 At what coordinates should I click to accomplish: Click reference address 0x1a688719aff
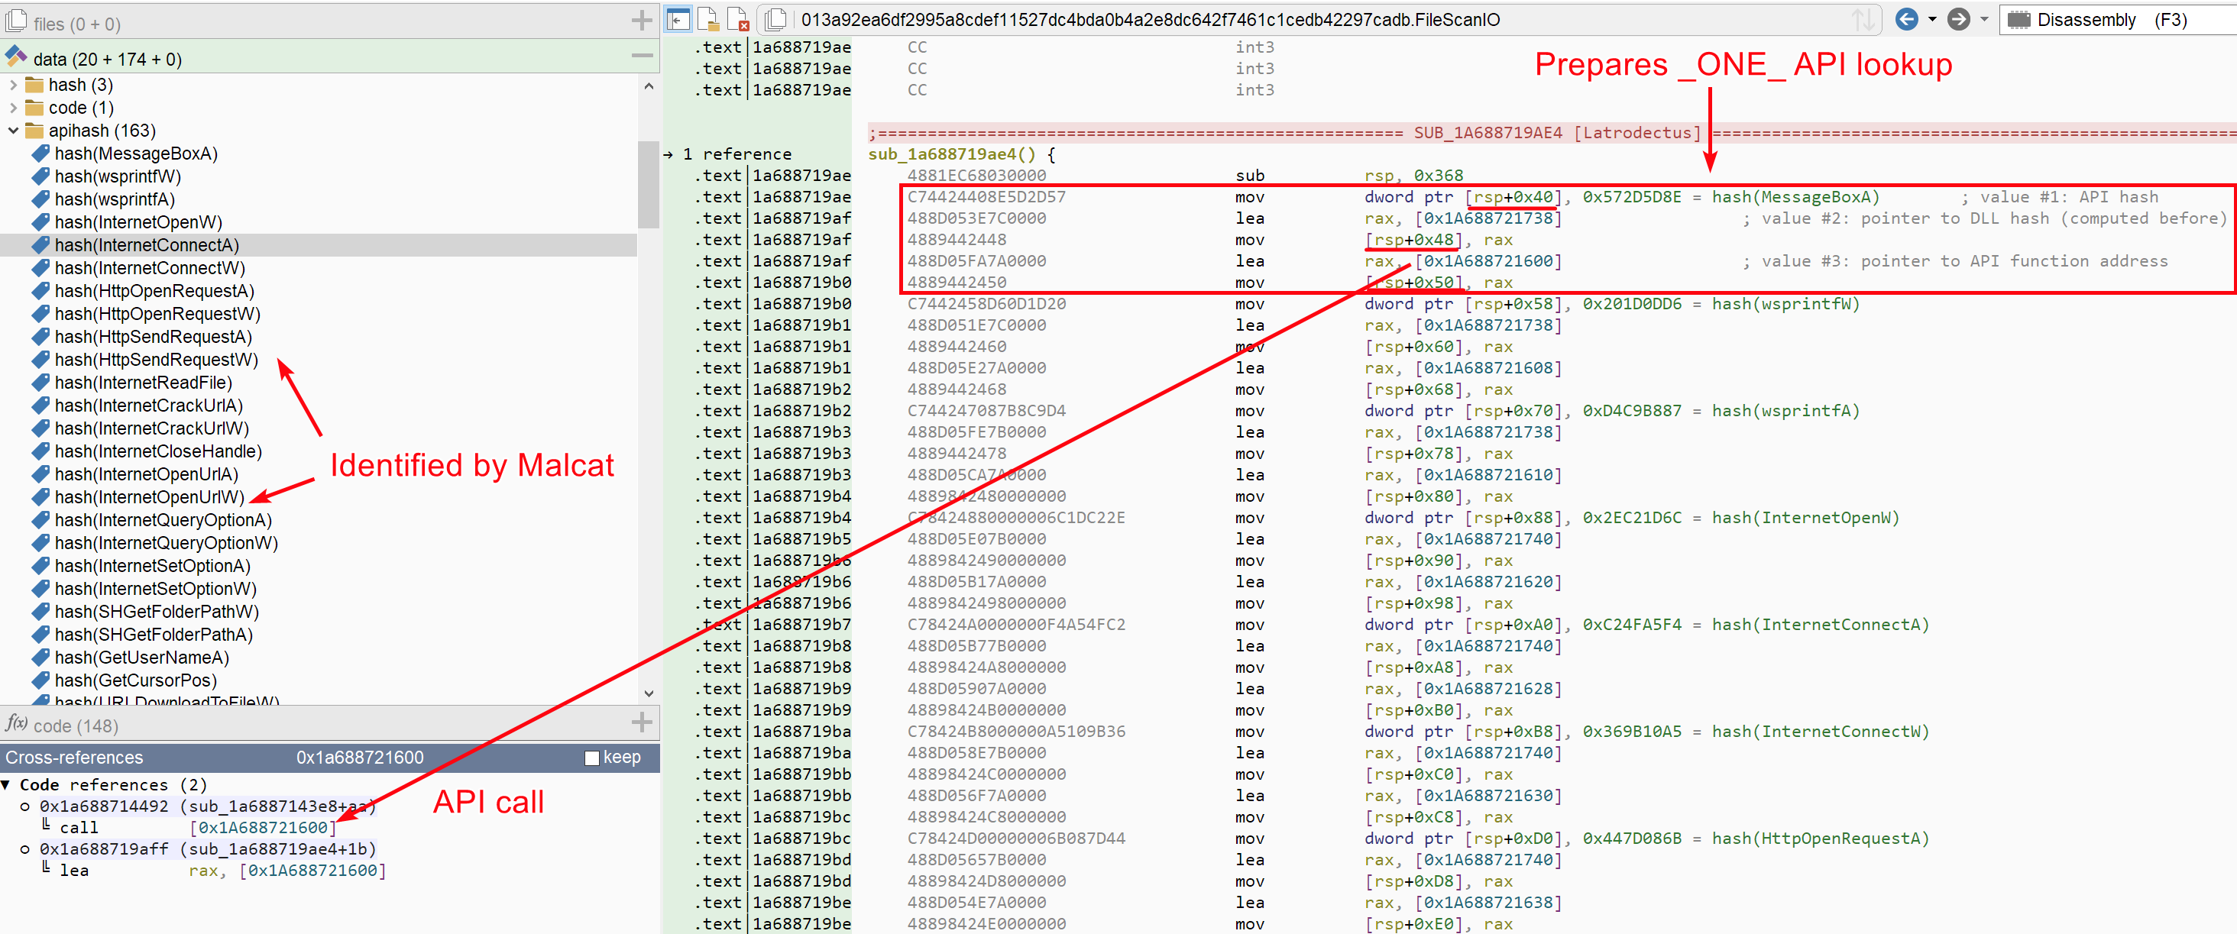[x=103, y=849]
